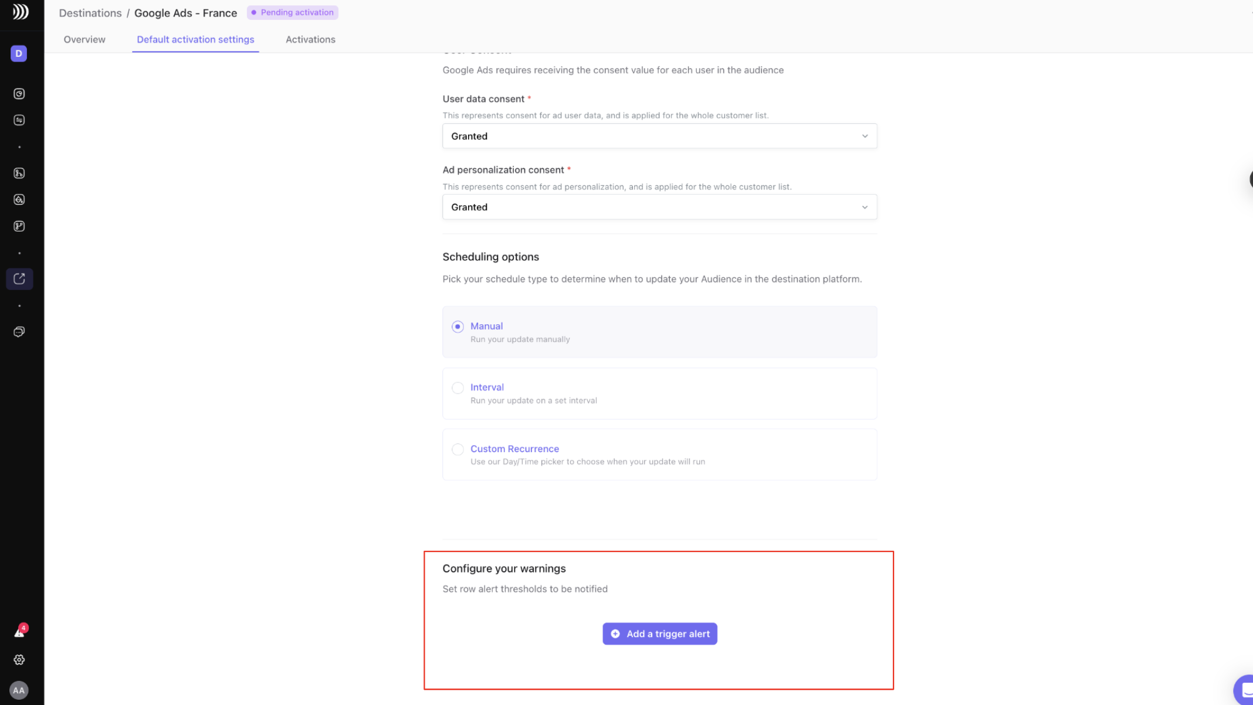Go to Destinations breadcrumb link
Viewport: 1253px width, 705px height.
(90, 13)
